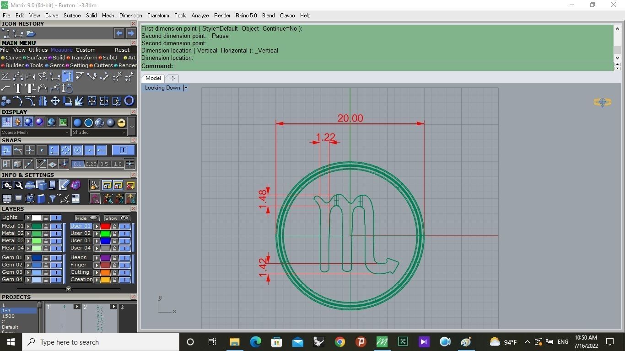This screenshot has width=625, height=351.
Task: Open the Looking Down viewport dropdown arrow
Action: coord(185,88)
